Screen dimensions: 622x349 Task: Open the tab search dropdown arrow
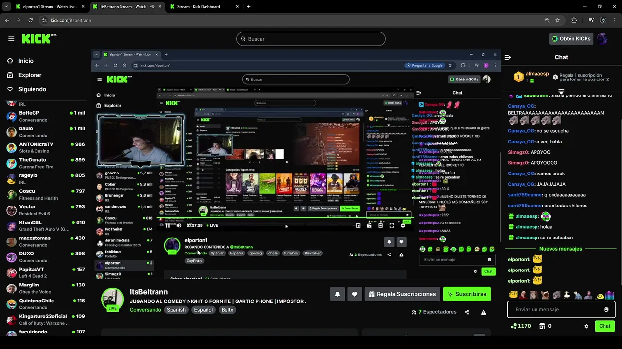pyautogui.click(x=6, y=7)
